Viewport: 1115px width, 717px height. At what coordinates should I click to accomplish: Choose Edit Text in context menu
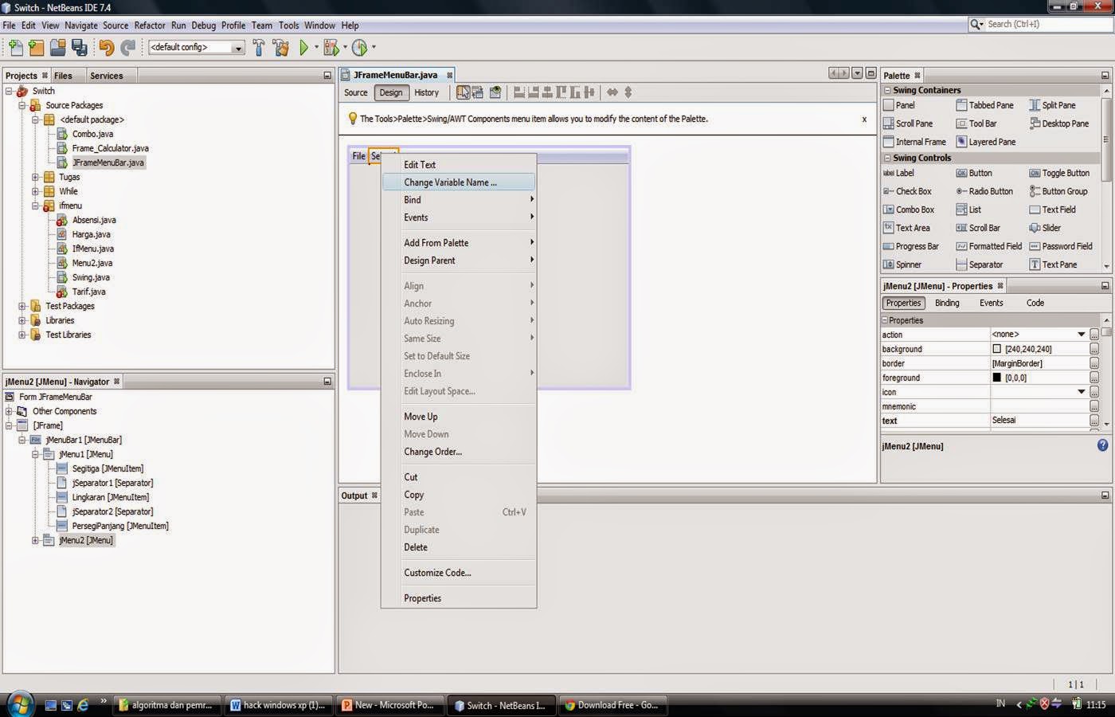tap(459, 165)
